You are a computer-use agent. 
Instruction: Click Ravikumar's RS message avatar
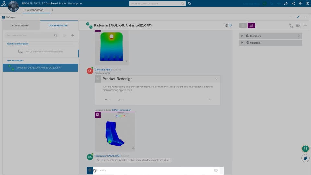coord(90,157)
